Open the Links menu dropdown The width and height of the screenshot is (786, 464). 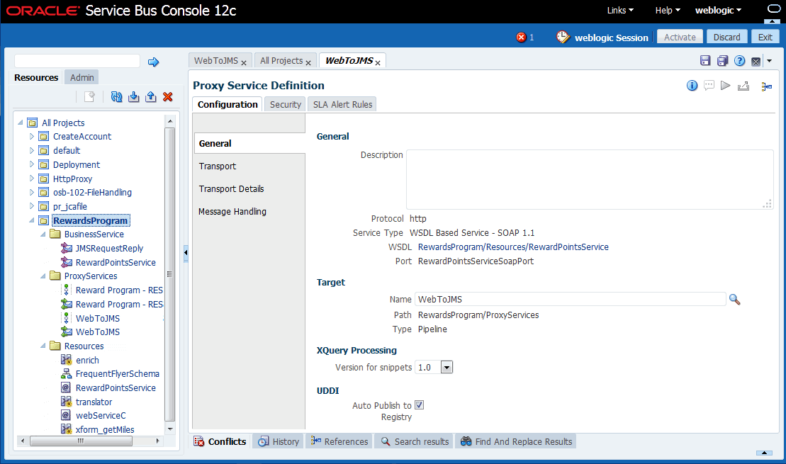point(620,10)
